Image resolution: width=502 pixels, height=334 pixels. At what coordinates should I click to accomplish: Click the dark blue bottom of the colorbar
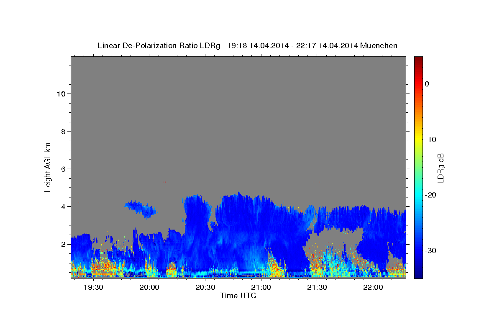pos(418,273)
